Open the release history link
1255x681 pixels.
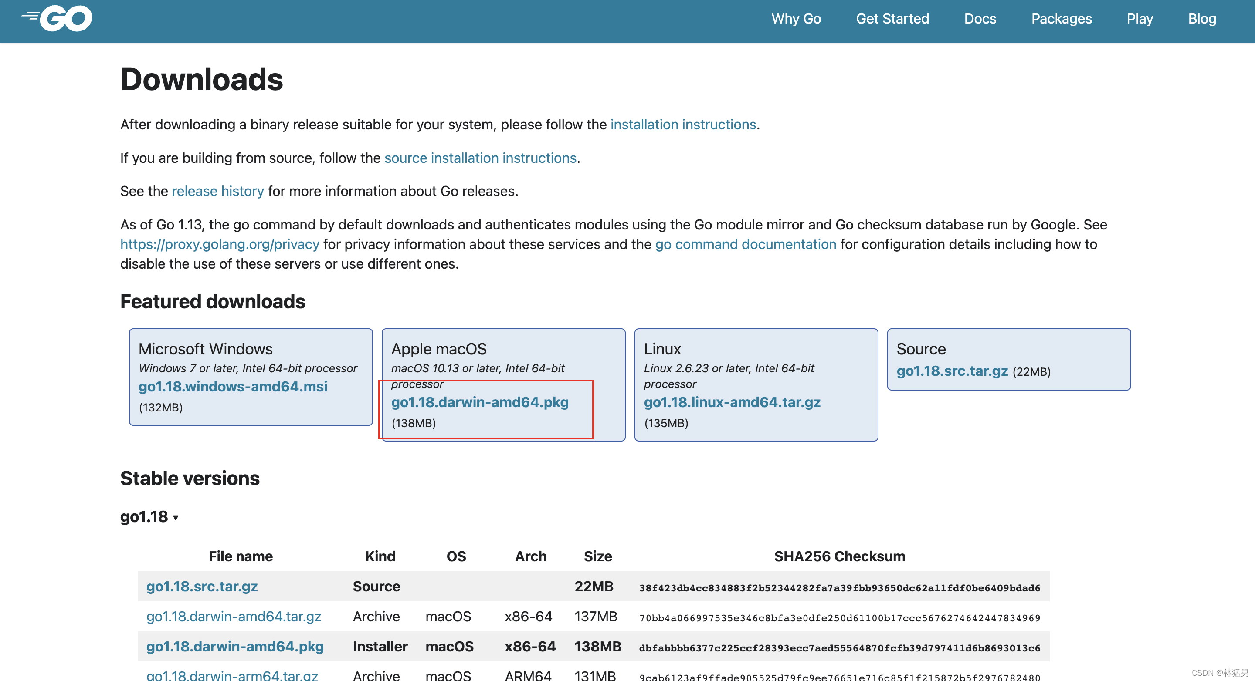(218, 191)
